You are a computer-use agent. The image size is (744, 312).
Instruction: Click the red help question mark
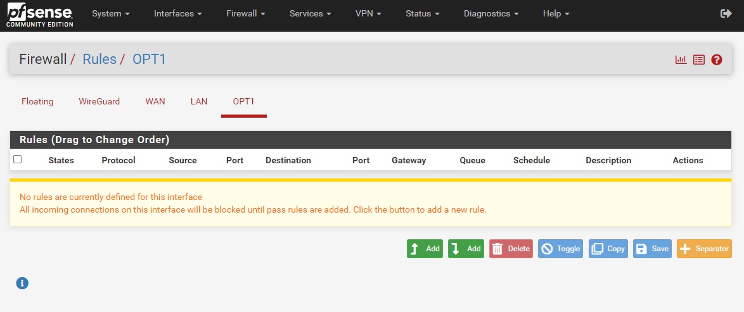[717, 59]
